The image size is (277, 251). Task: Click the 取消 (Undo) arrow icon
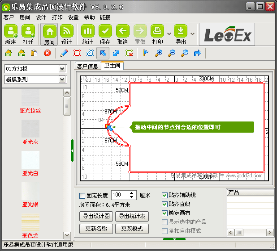pyautogui.click(x=122, y=31)
